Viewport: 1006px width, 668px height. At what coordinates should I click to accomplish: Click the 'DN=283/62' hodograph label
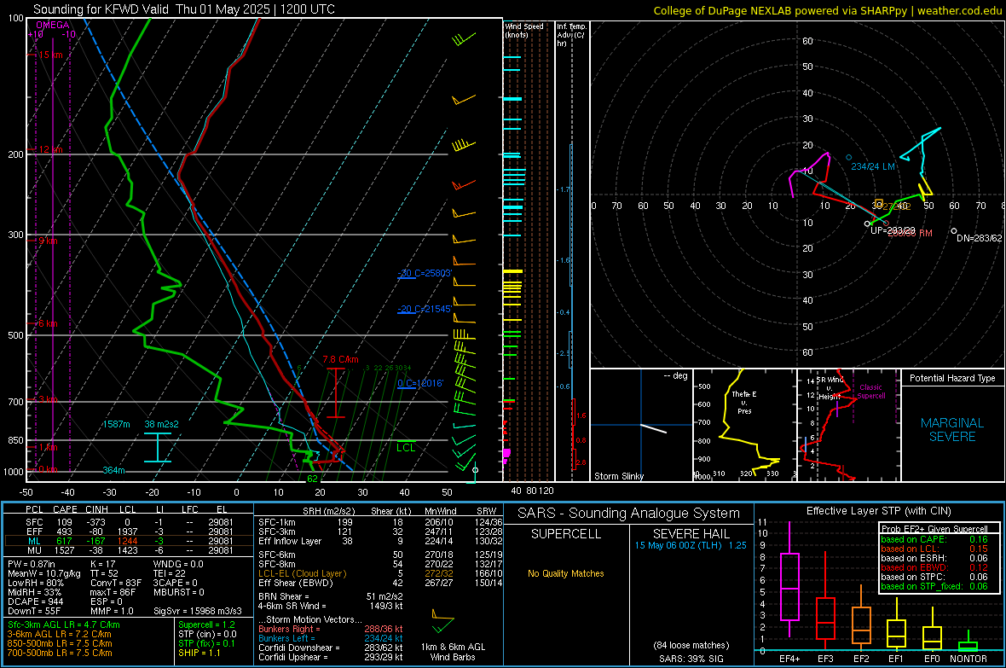979,238
